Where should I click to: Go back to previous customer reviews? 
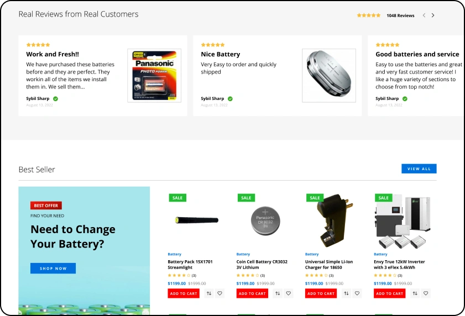[x=424, y=15]
